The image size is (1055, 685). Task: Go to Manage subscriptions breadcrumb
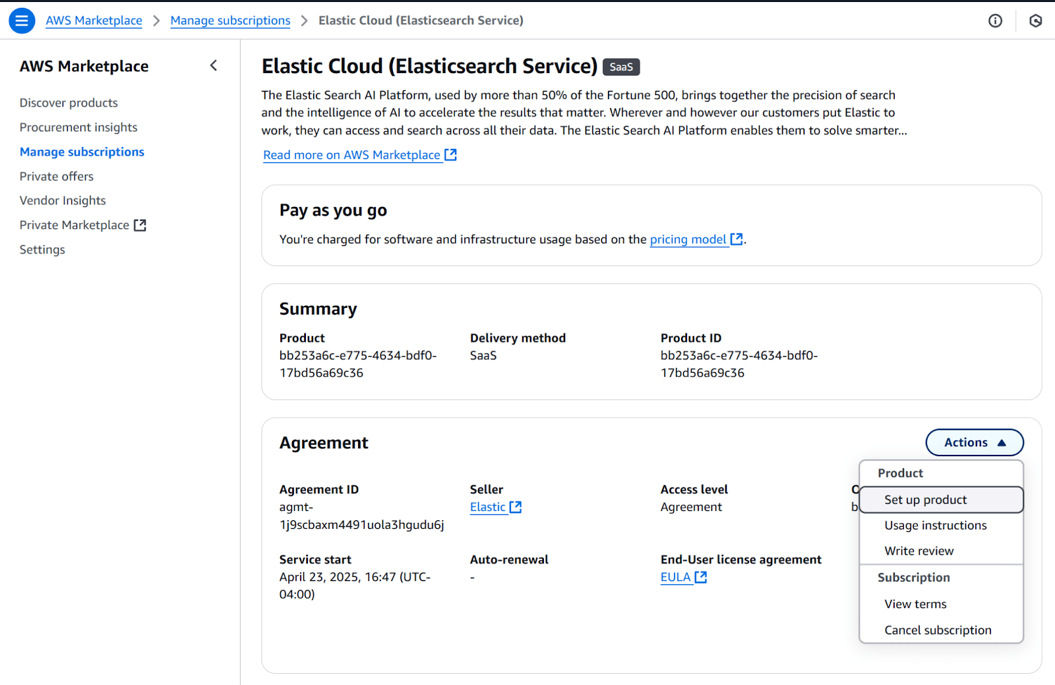[x=230, y=20]
